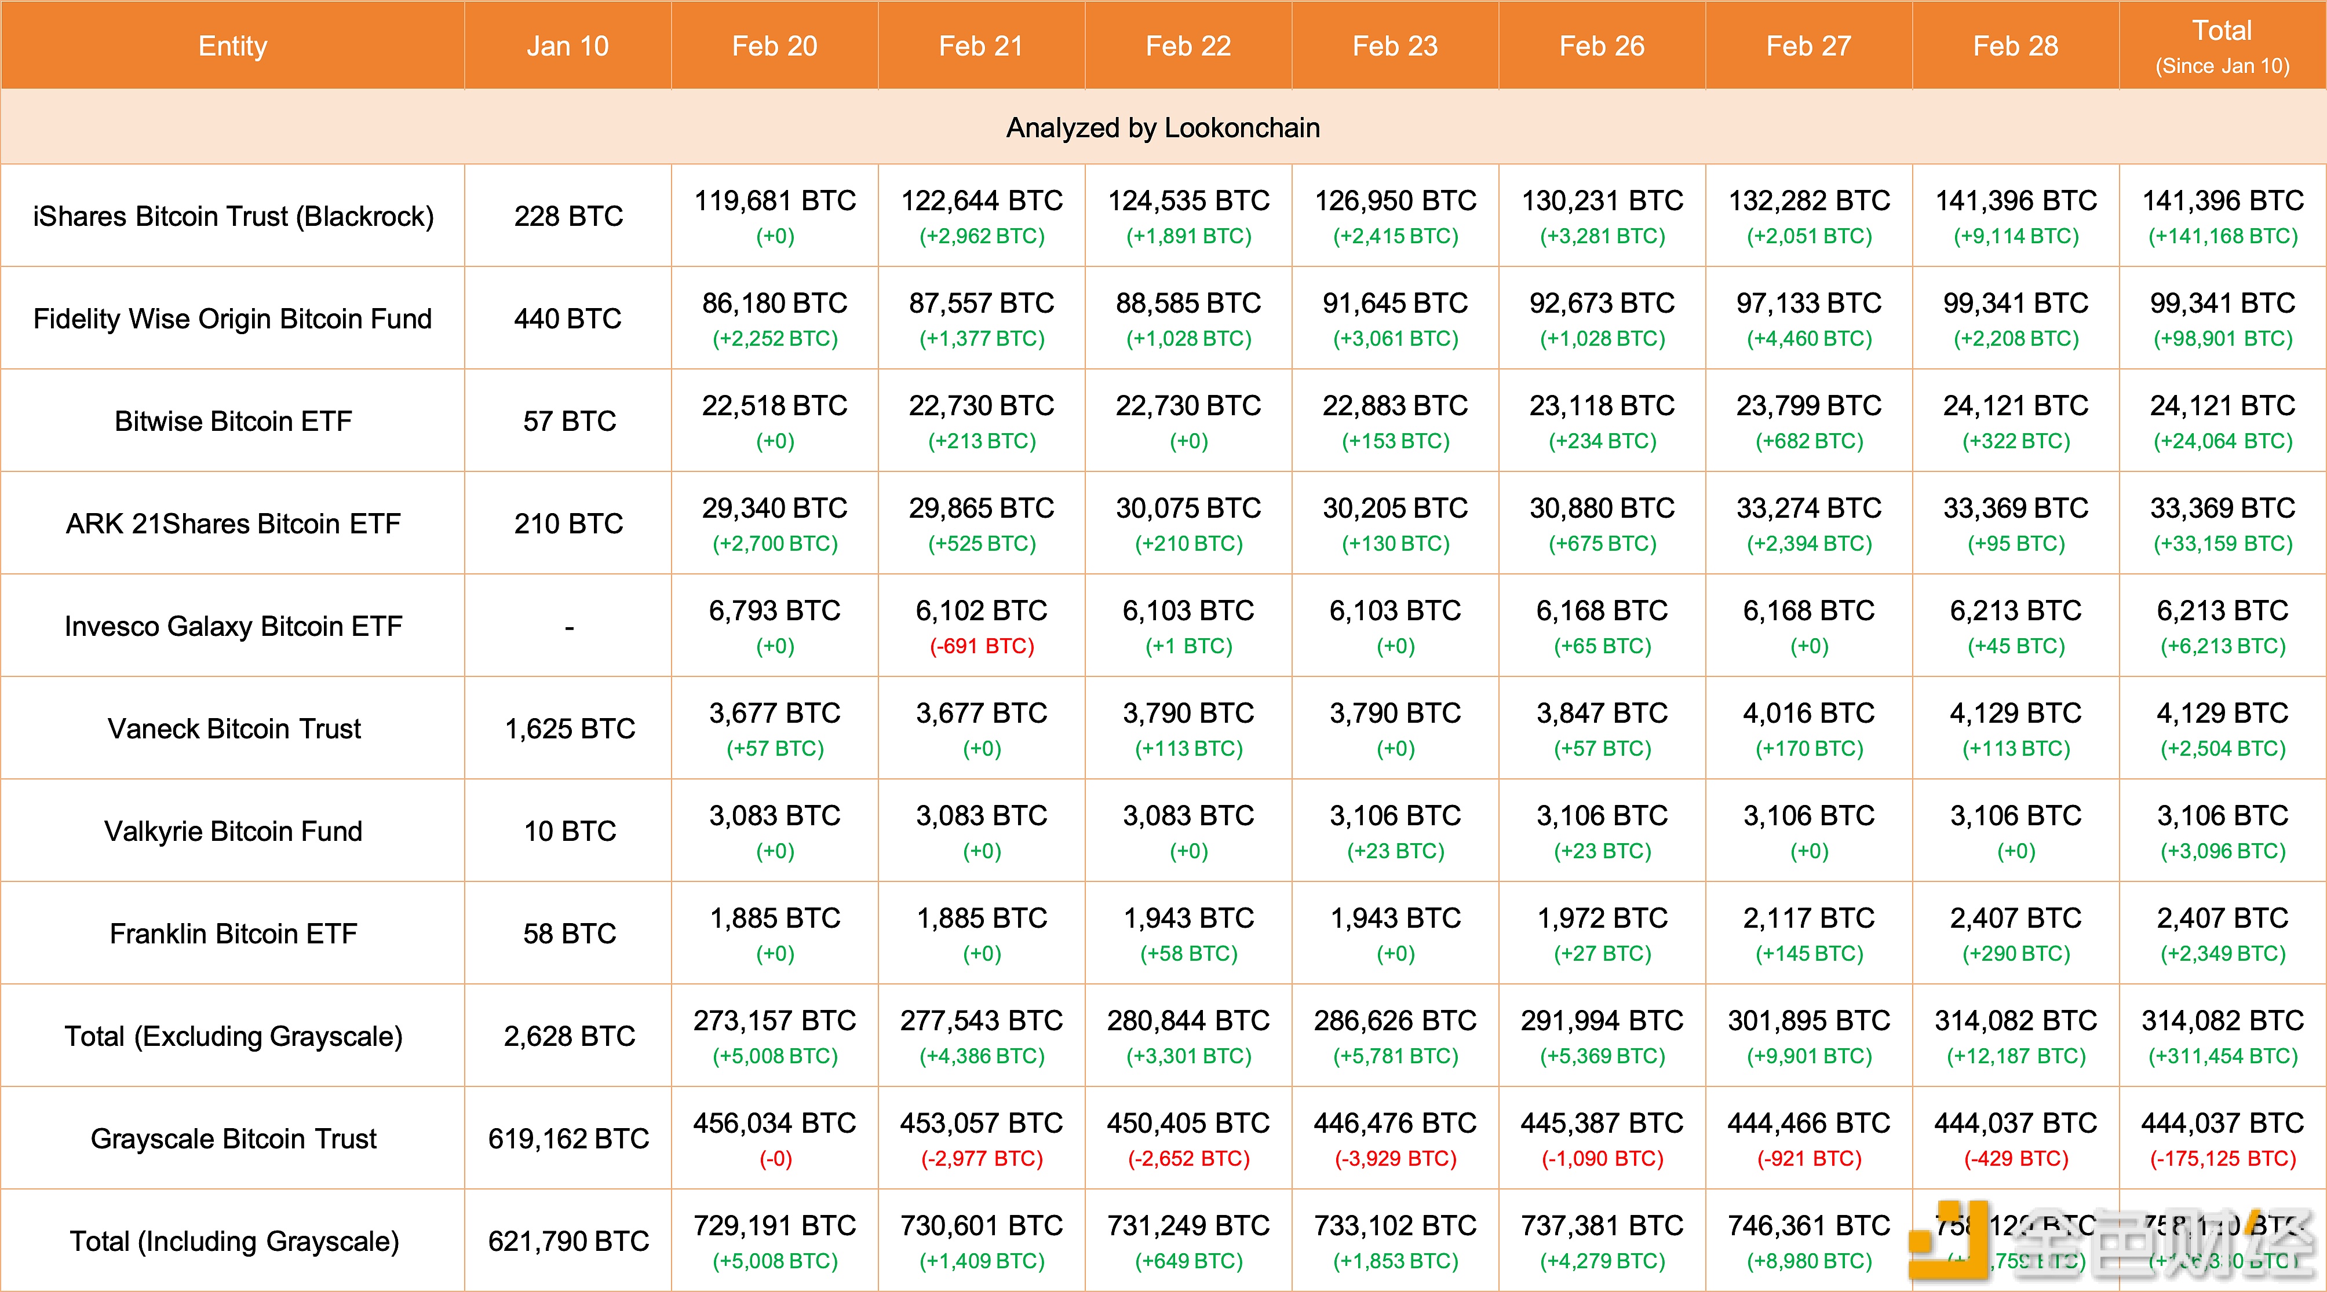The height and width of the screenshot is (1292, 2327).
Task: Click the Franklin Bitcoin ETF row label
Action: [x=233, y=934]
